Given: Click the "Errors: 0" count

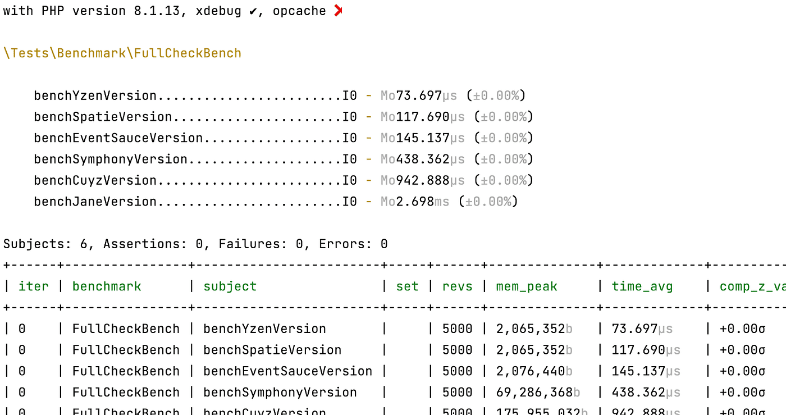Looking at the screenshot, I should click(x=353, y=244).
